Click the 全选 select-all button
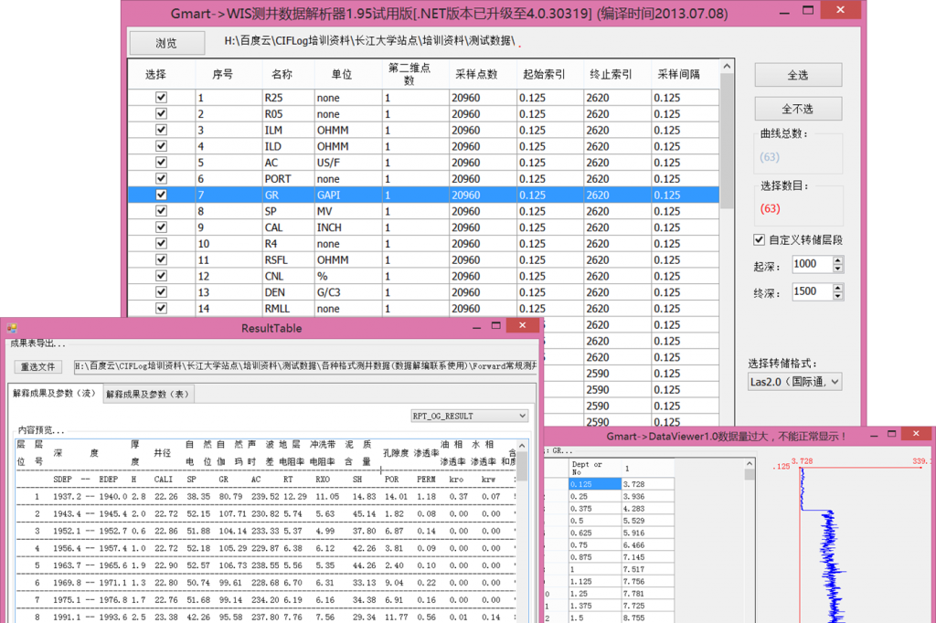 coord(798,75)
